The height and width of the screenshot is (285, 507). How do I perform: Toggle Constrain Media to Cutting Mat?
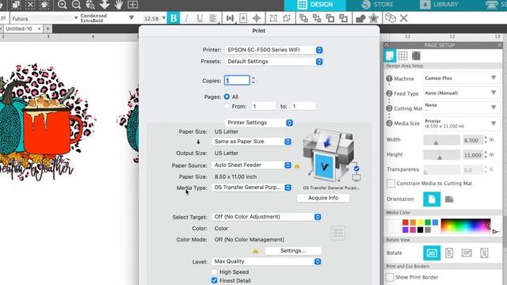click(391, 183)
